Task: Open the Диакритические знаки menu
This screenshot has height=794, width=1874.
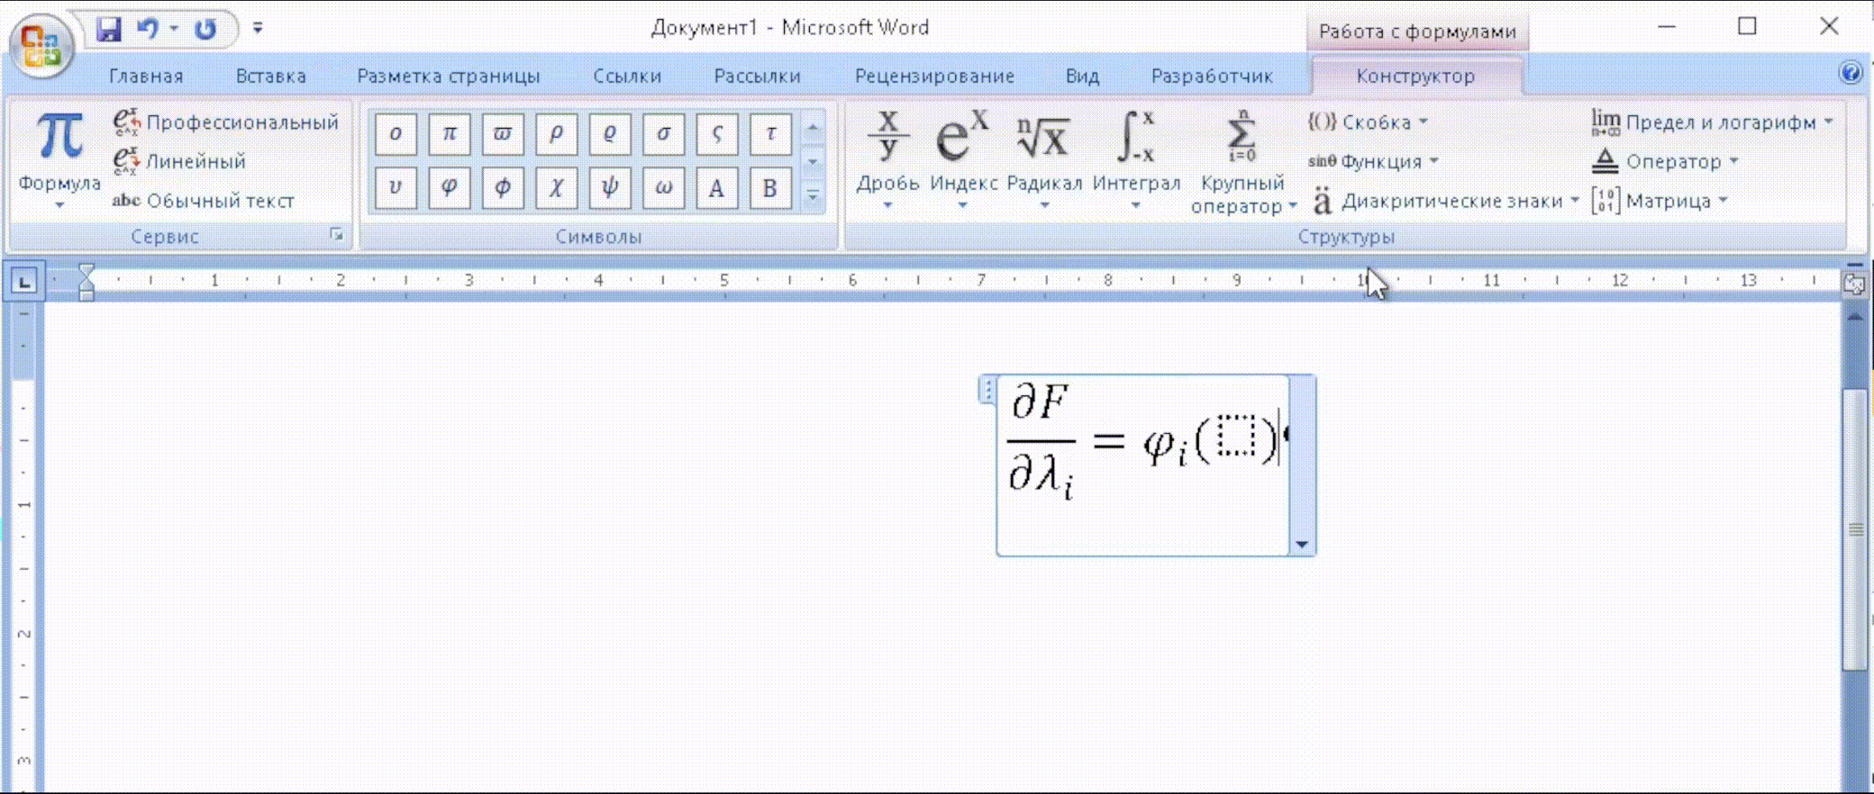Action: click(1445, 201)
